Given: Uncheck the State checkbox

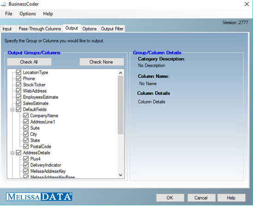Looking at the screenshot, I should (26, 140).
